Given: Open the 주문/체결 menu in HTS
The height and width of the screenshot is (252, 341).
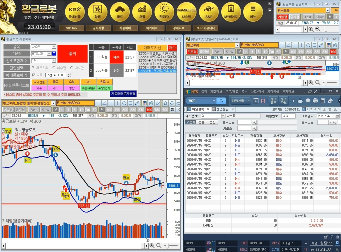Looking at the screenshot, I should [232, 92].
